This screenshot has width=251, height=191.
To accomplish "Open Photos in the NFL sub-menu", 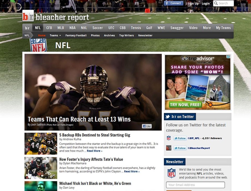I will coord(95,35).
